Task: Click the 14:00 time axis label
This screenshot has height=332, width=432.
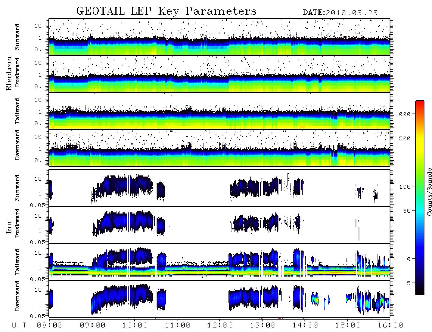Action: coord(305,325)
